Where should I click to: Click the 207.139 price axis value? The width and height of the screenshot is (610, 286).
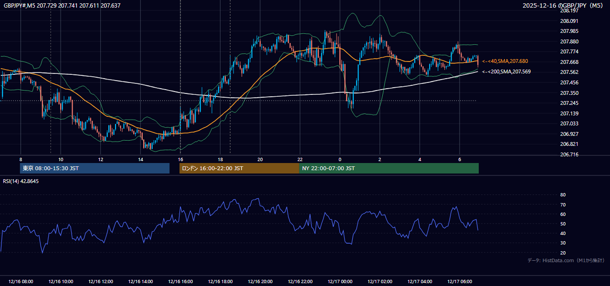click(569, 113)
